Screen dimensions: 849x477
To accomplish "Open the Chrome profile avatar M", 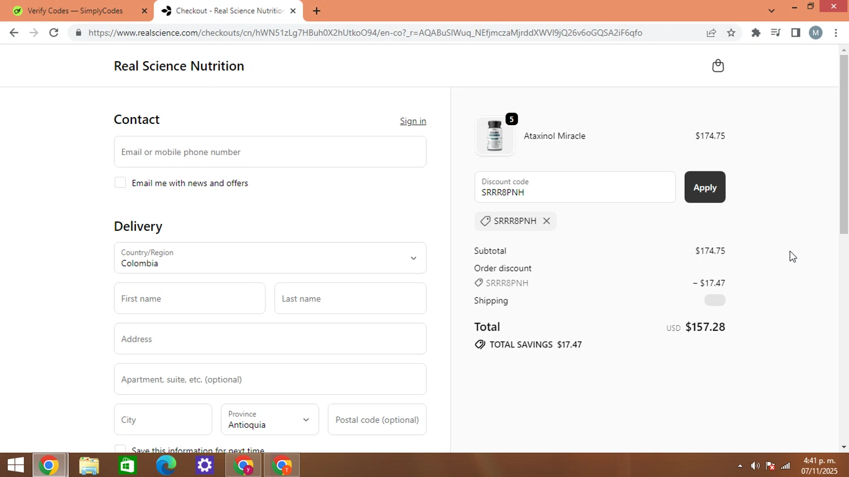I will click(816, 33).
